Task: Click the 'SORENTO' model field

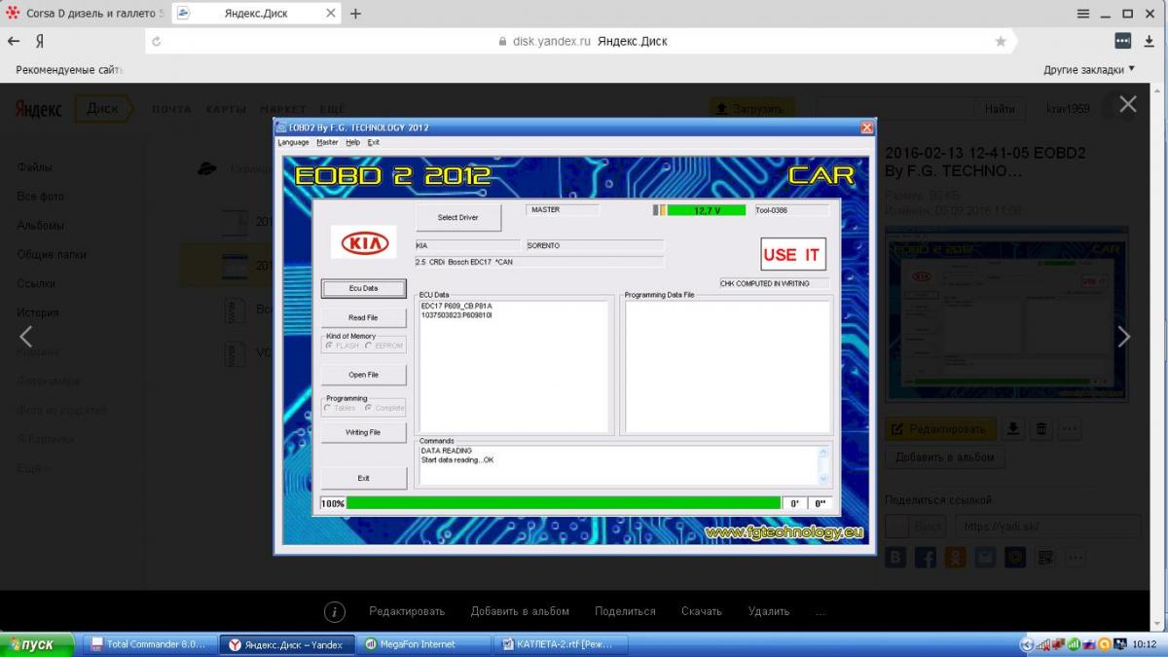Action: click(595, 246)
